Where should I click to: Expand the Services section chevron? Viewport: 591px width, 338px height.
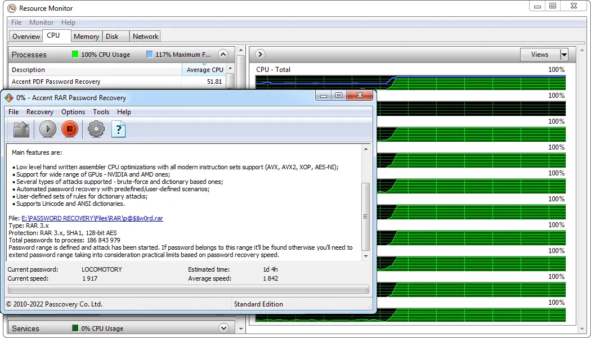tap(223, 328)
